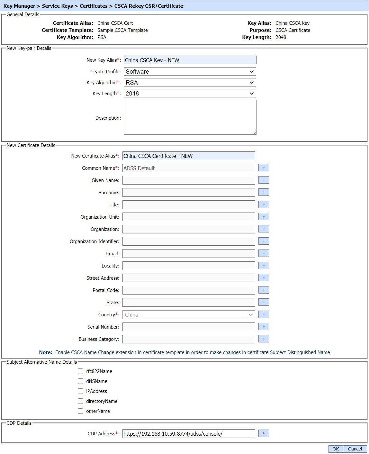Click the plus icon next to Given Name
Screen dimensions: 369x454
[264, 180]
